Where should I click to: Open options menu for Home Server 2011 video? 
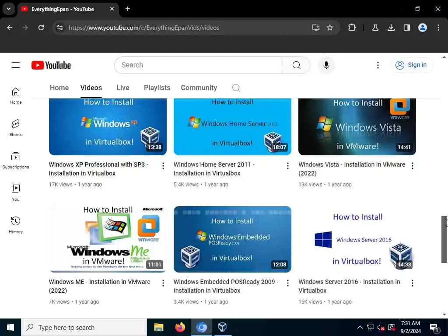[288, 166]
